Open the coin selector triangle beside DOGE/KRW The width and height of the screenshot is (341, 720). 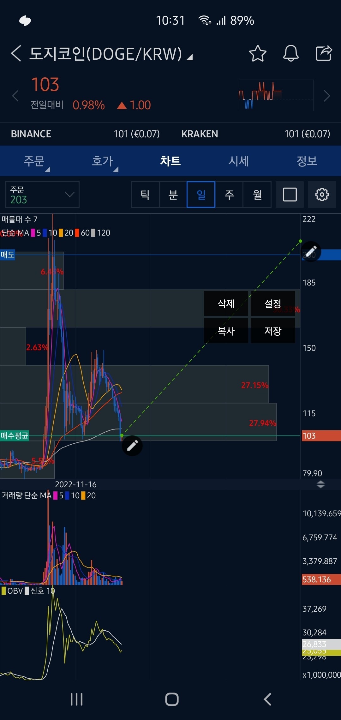click(189, 57)
